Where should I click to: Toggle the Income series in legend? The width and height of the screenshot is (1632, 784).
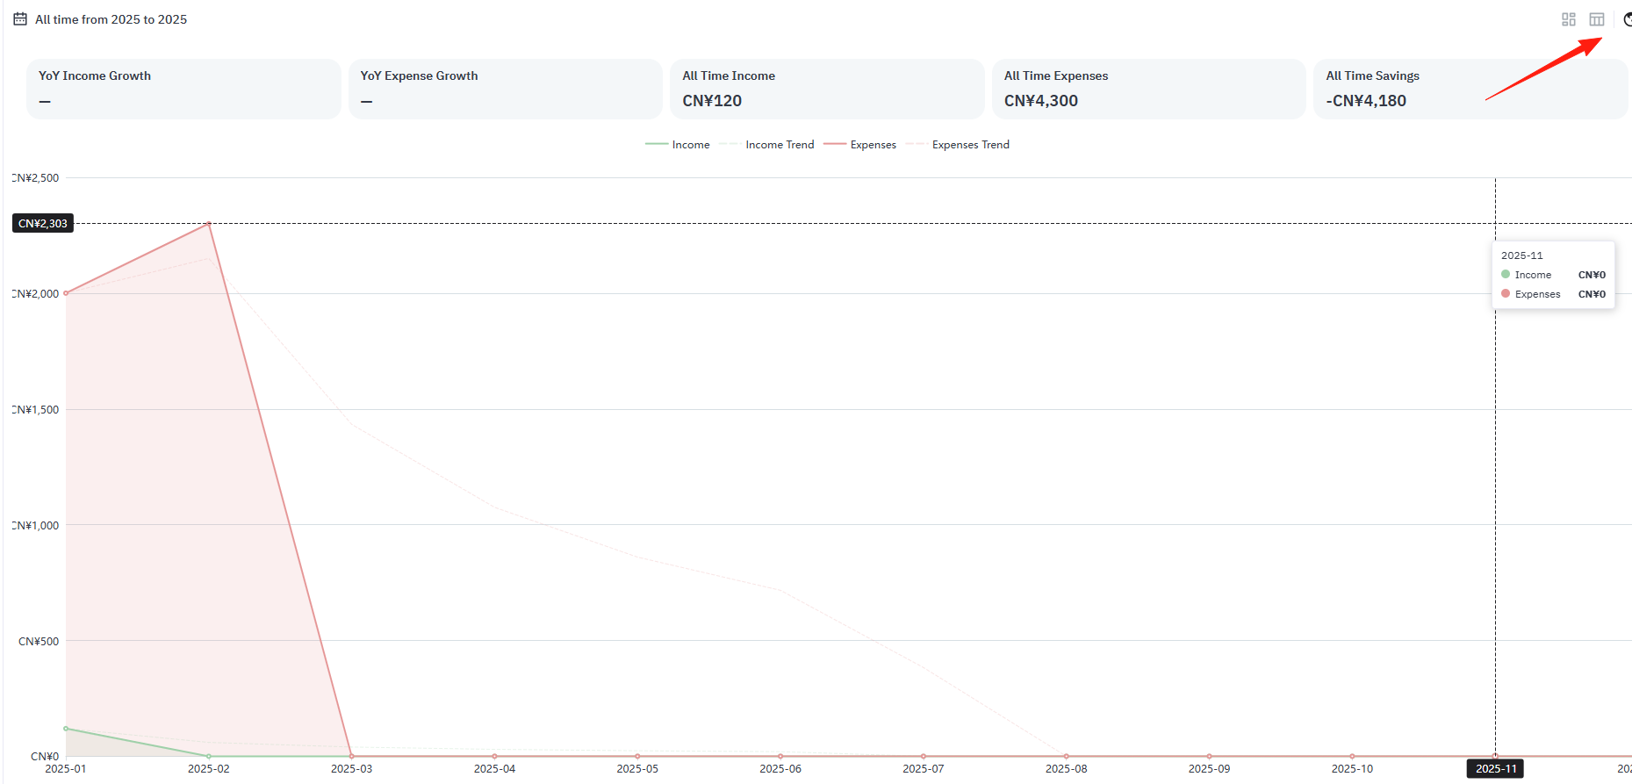click(677, 145)
